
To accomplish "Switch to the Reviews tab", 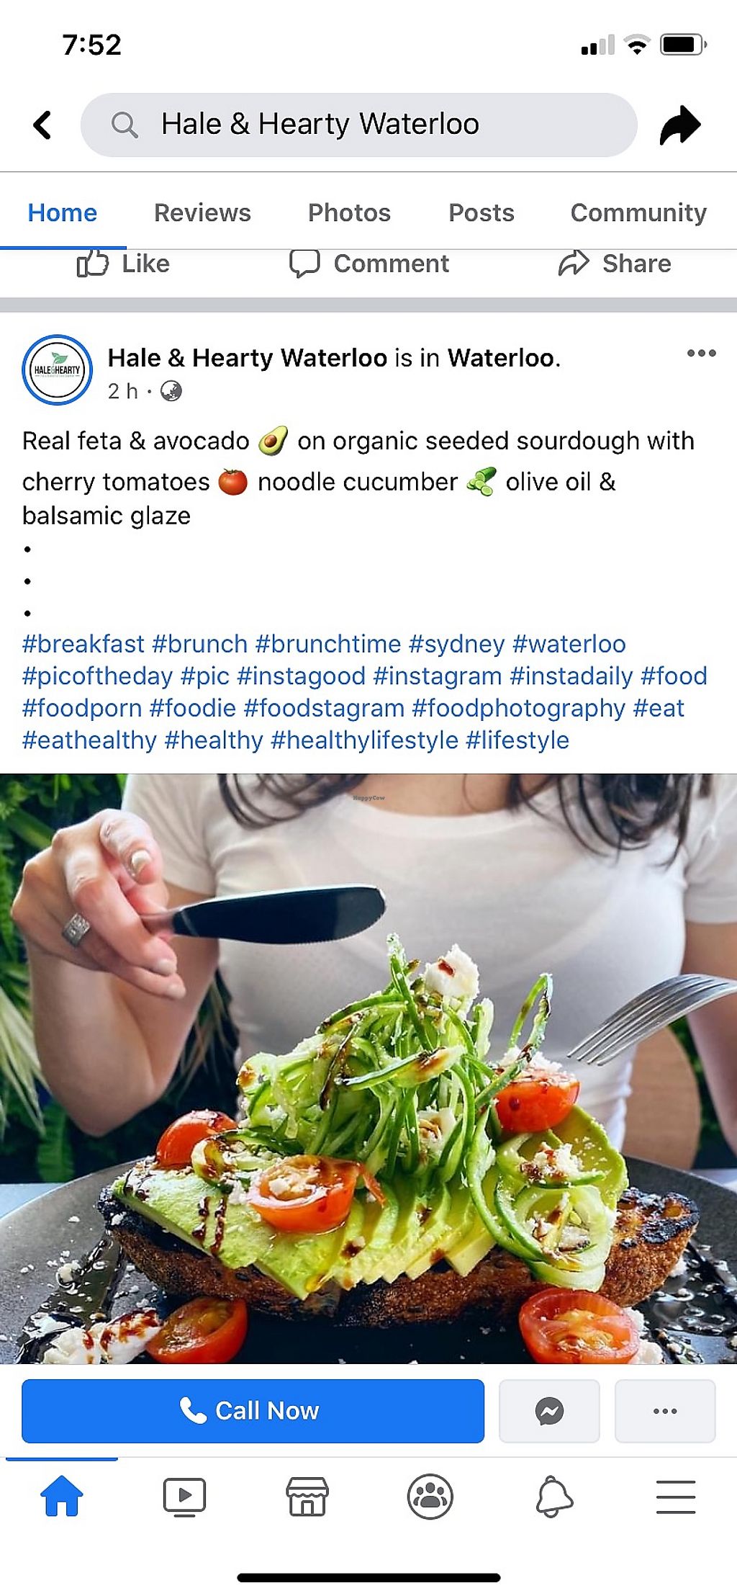I will [202, 212].
